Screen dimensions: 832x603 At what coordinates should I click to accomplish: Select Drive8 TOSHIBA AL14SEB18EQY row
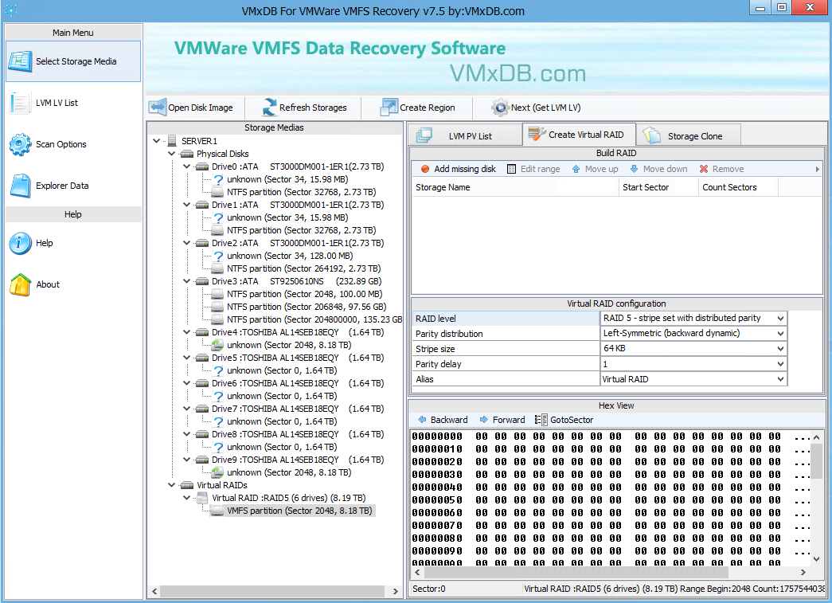(298, 433)
